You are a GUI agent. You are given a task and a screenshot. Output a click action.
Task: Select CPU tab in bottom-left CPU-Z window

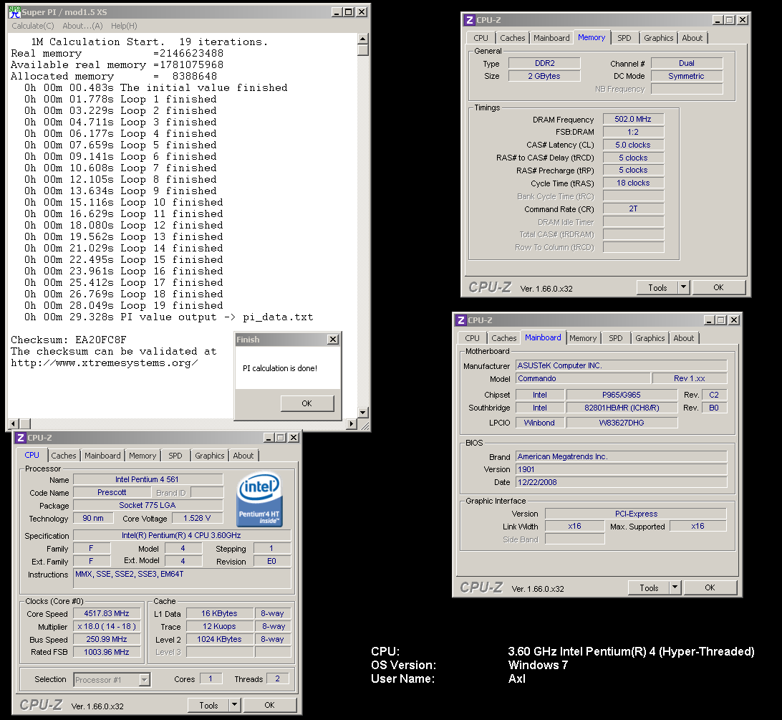pos(32,455)
